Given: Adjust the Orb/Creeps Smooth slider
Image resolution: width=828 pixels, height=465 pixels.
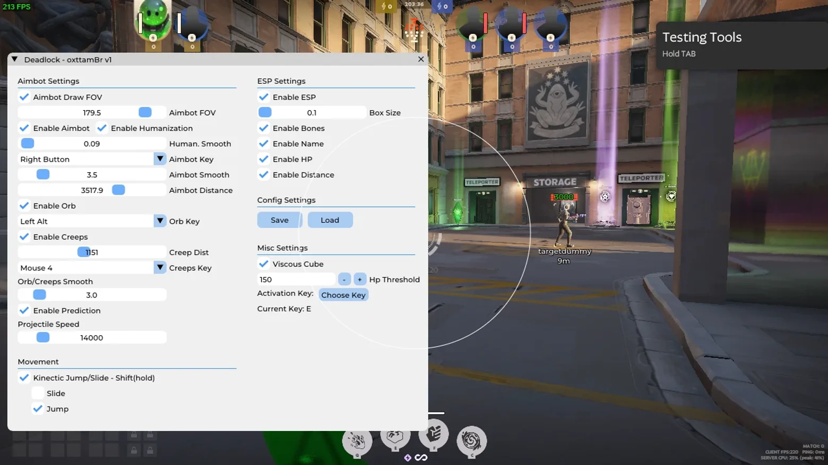Looking at the screenshot, I should pyautogui.click(x=92, y=295).
